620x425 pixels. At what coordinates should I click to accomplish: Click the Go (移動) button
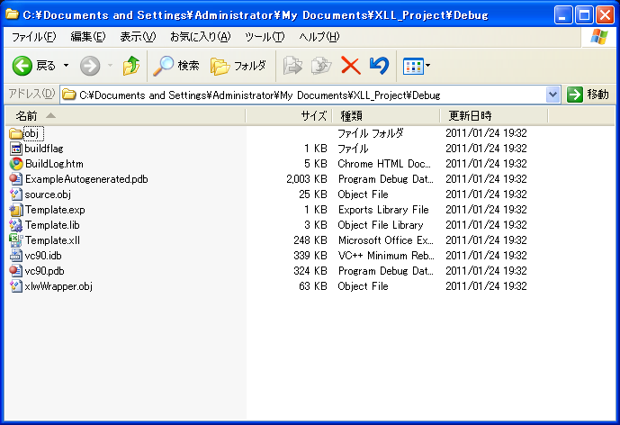[588, 95]
